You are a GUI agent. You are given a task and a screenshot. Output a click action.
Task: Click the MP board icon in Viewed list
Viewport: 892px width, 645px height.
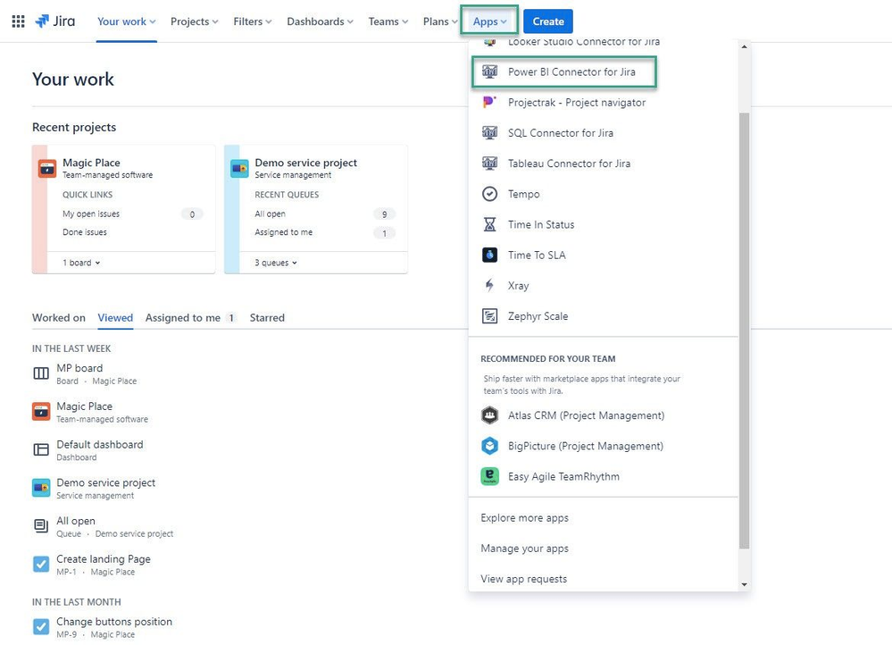41,373
